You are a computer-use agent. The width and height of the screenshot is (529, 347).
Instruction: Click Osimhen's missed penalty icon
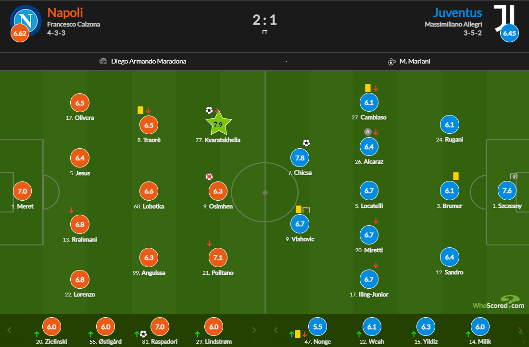click(x=209, y=177)
